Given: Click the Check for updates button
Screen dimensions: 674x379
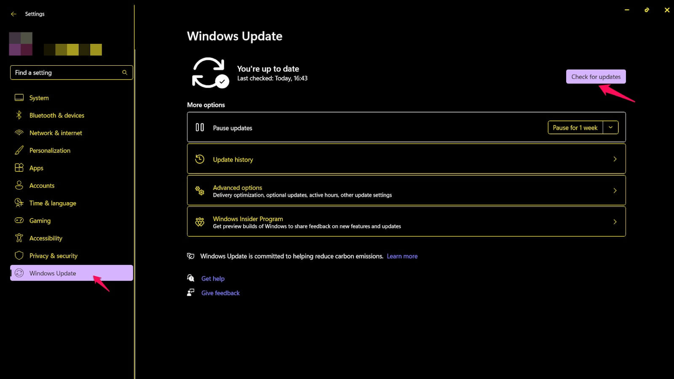Looking at the screenshot, I should pyautogui.click(x=596, y=77).
